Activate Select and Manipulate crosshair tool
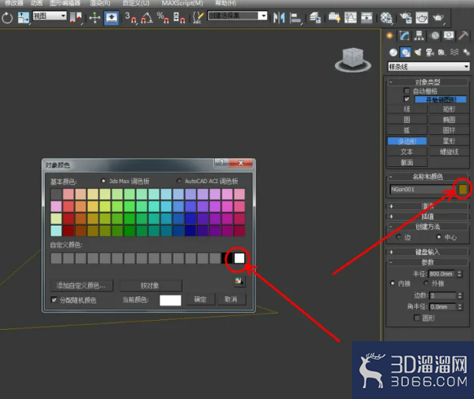This screenshot has width=474, height=399. [94, 18]
